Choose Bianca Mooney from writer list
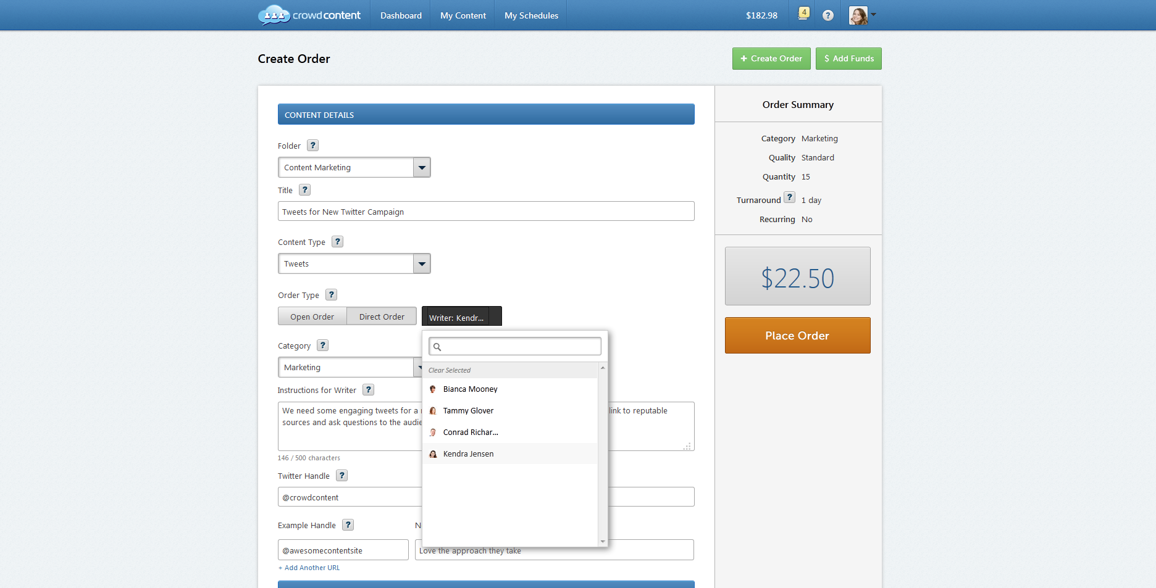Viewport: 1156px width, 588px height. 470,389
